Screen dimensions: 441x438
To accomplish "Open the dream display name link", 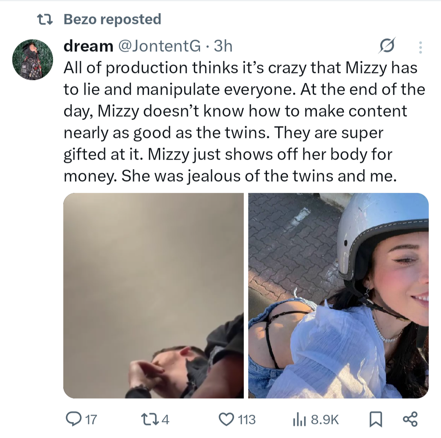I will point(88,46).
